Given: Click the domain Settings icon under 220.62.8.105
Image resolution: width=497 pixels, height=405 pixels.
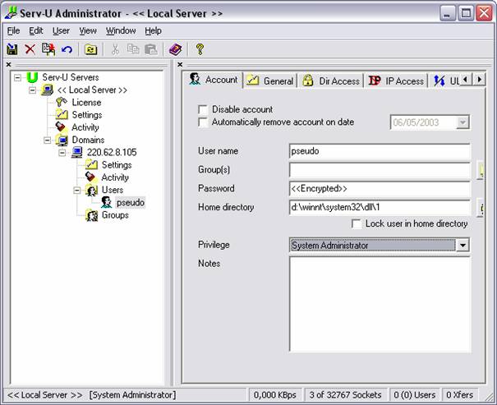Looking at the screenshot, I should pyautogui.click(x=91, y=164).
